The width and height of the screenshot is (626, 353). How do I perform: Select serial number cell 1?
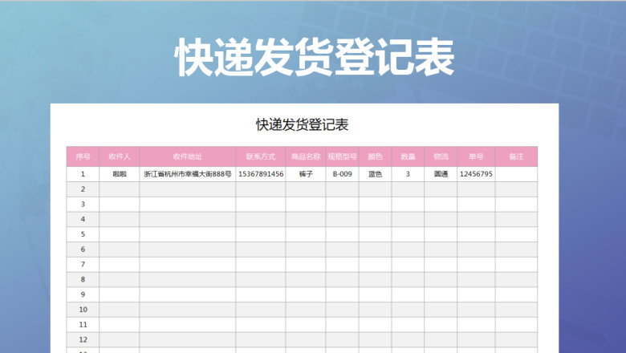83,174
